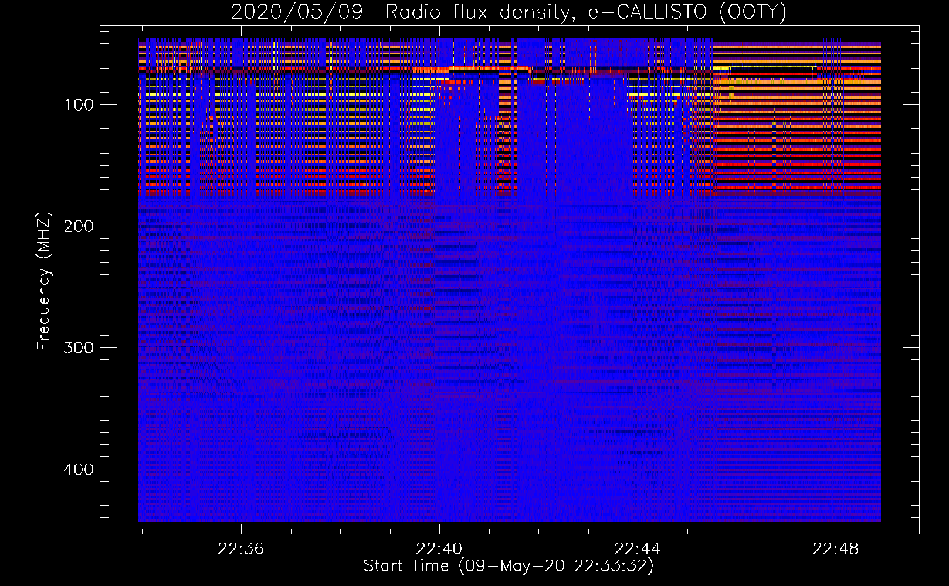Click the 22:48 time tick label
Screen dimensions: 949x586
click(836, 548)
